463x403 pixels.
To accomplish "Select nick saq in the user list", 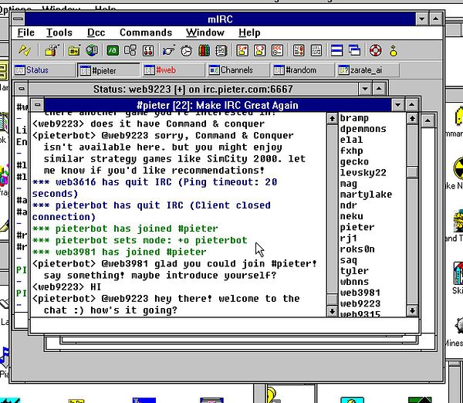I will pos(349,260).
